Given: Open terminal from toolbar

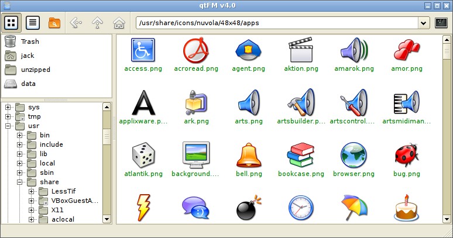Looking at the screenshot, I should tap(441, 23).
